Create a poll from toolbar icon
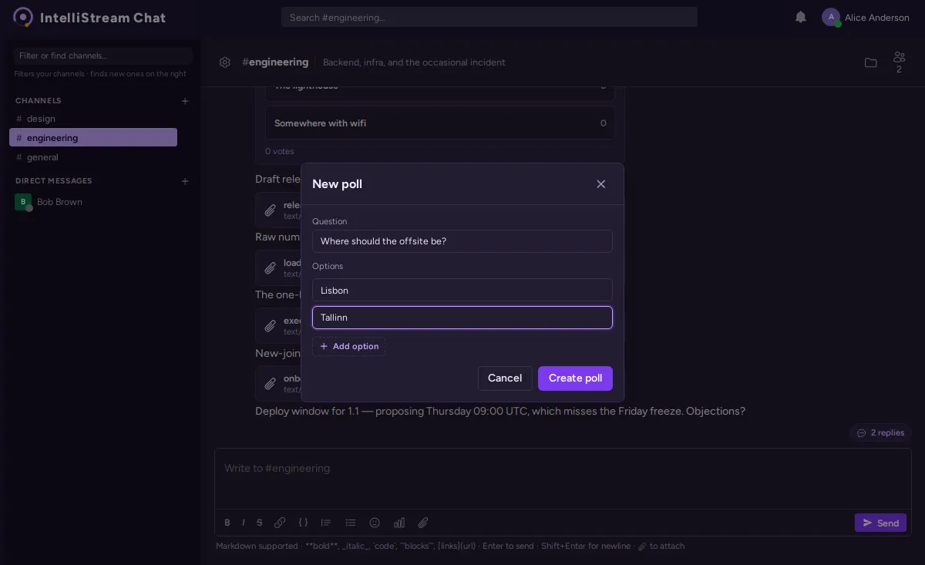The width and height of the screenshot is (925, 565). tap(399, 523)
